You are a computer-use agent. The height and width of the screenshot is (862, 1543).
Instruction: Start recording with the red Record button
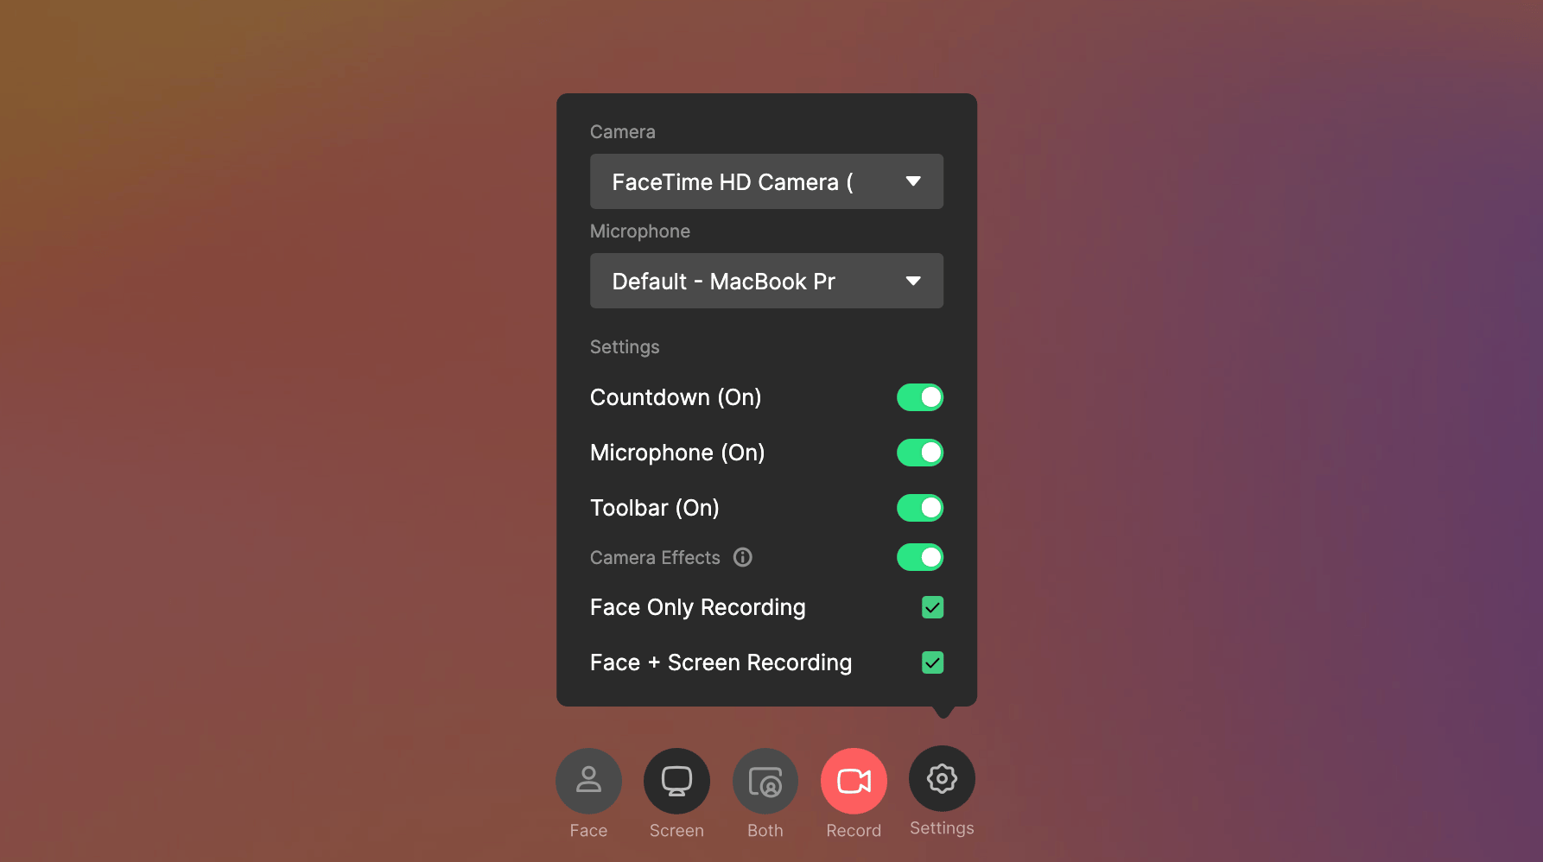pyautogui.click(x=854, y=781)
